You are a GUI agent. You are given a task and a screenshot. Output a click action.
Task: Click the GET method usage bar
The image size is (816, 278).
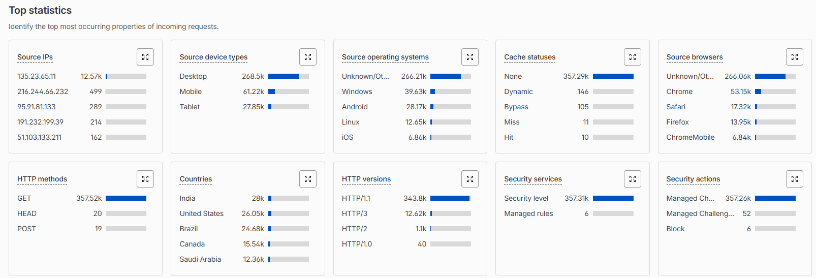click(126, 198)
